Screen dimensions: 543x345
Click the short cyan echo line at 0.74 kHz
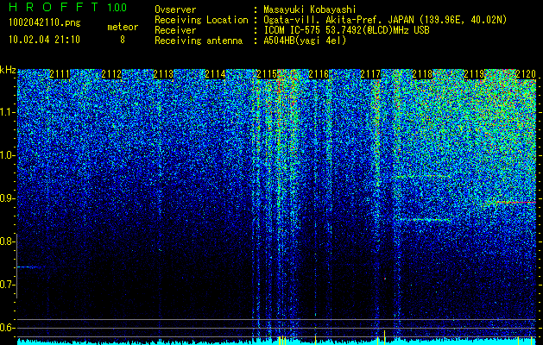(x=28, y=267)
